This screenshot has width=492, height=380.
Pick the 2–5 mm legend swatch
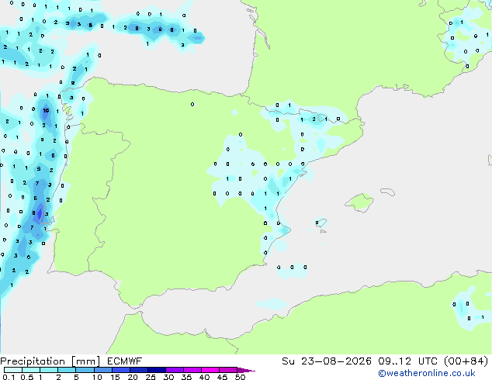67,370
